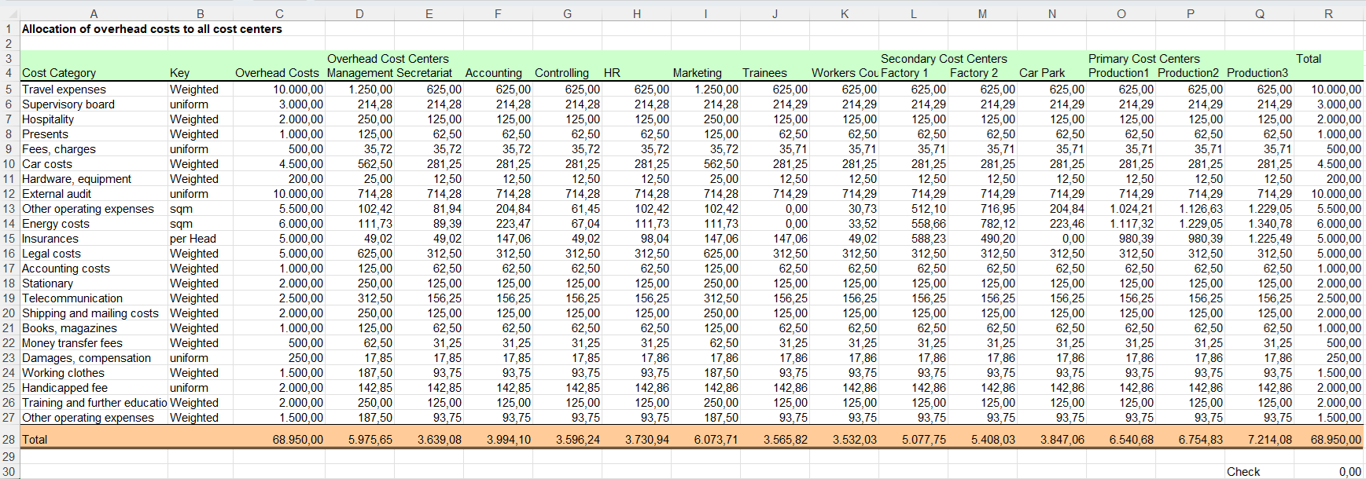Image resolution: width=1366 pixels, height=479 pixels.
Task: Click the 'Cost Category' header cell
Action: (59, 73)
